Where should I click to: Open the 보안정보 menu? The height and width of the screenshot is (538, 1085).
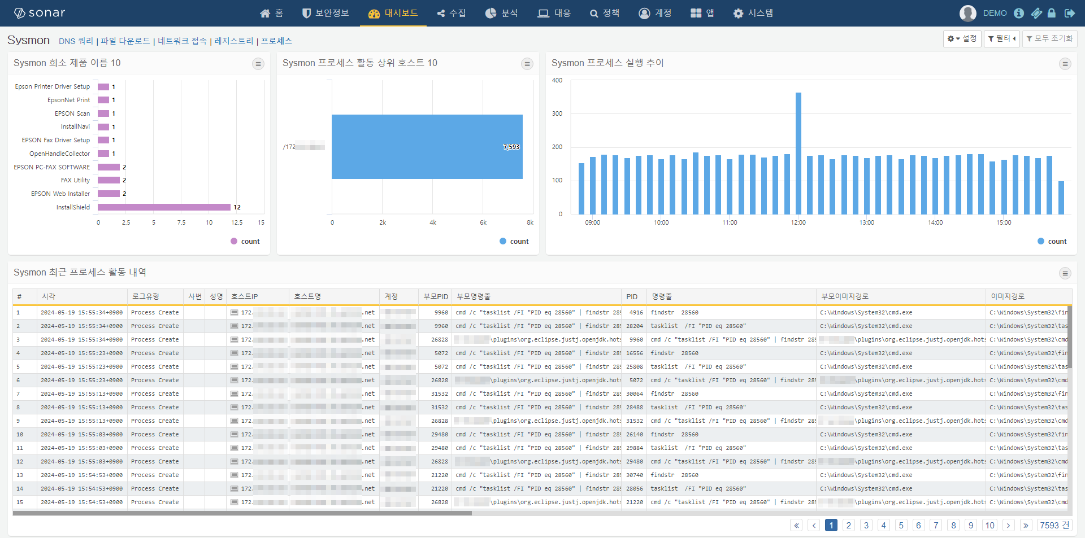point(325,13)
